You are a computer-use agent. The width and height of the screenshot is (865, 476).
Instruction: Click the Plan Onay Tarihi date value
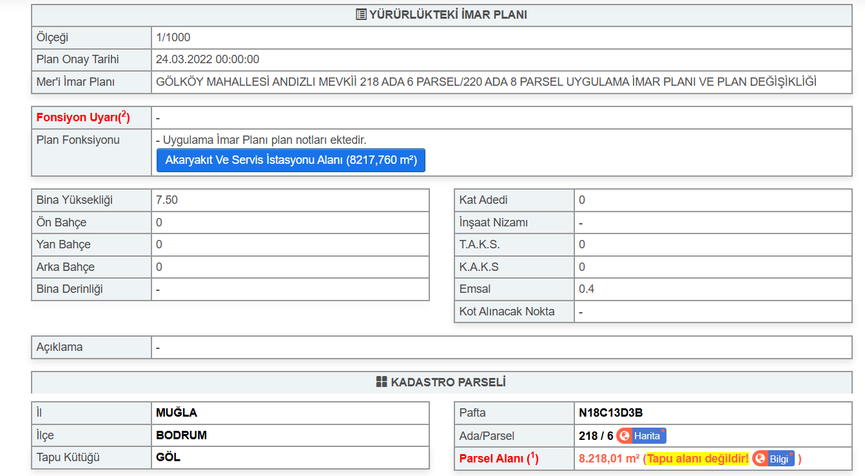point(208,59)
